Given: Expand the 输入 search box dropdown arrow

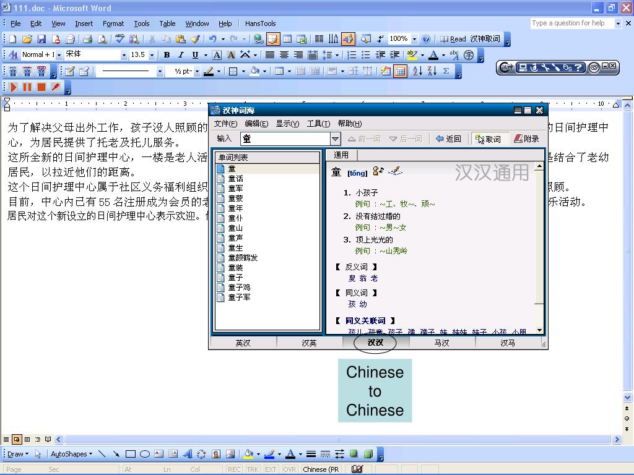Looking at the screenshot, I should tap(335, 139).
